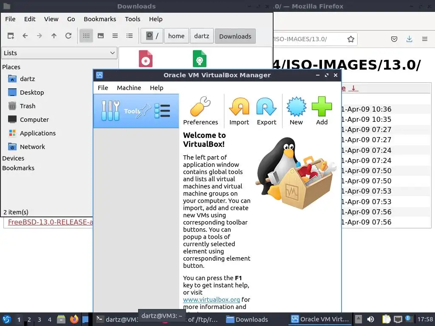Viewport: 435px width, 326px height.
Task: Switch file manager to thumbnail view
Action: 101,36
